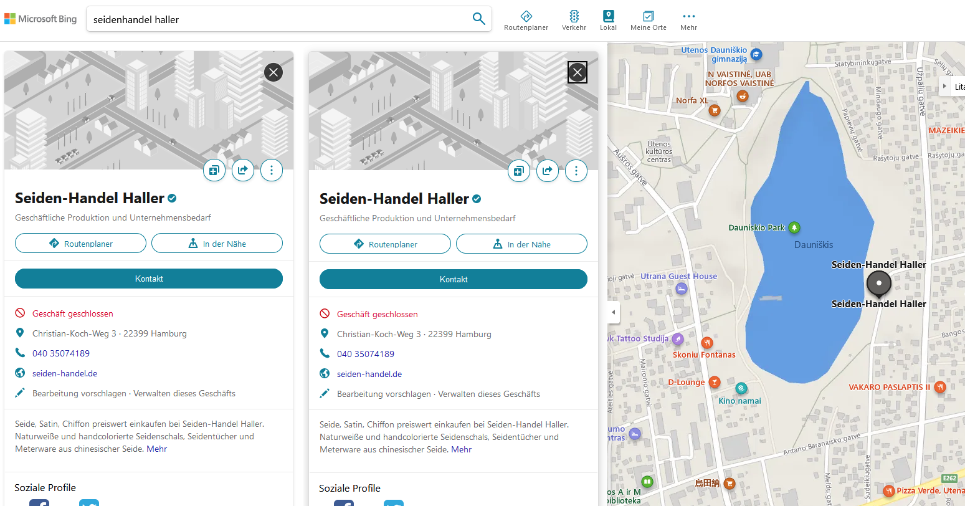The width and height of the screenshot is (965, 506).
Task: Expand description via Mehr on the left card
Action: 157,449
